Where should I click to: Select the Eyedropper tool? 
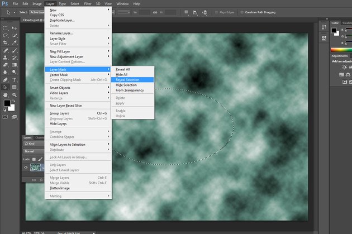[x=14, y=42]
